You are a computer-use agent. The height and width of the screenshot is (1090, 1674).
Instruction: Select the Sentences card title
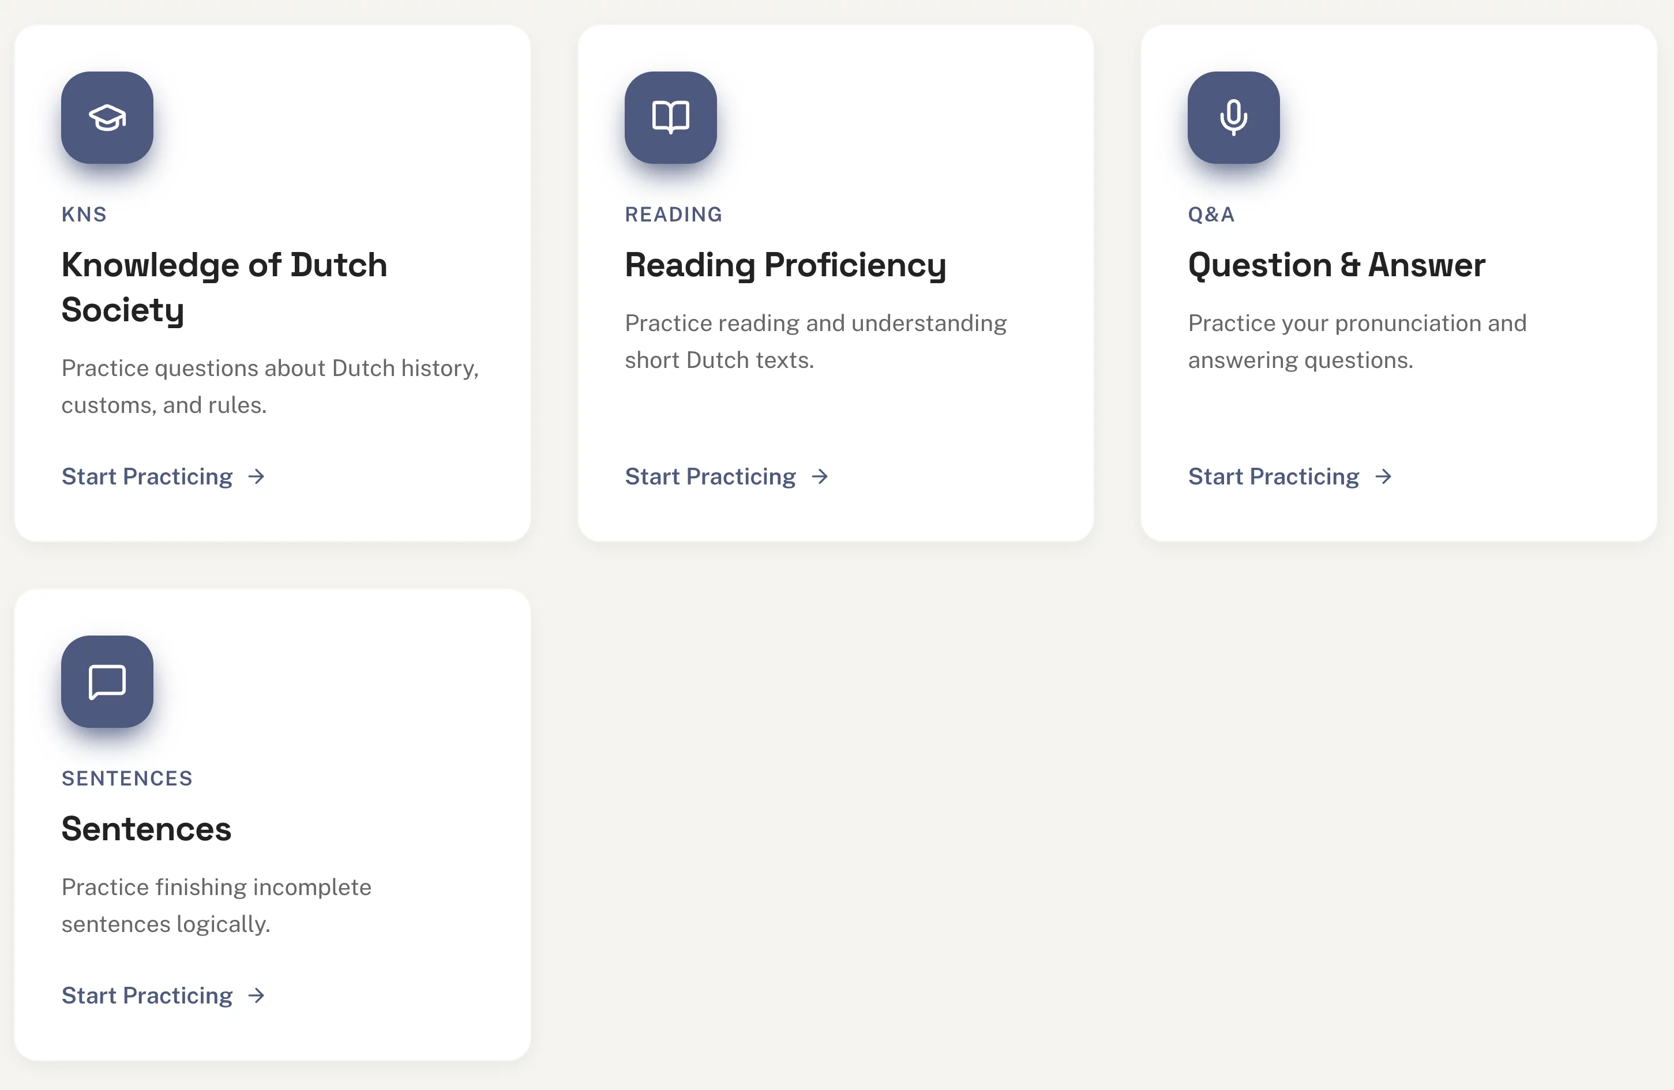click(x=147, y=829)
